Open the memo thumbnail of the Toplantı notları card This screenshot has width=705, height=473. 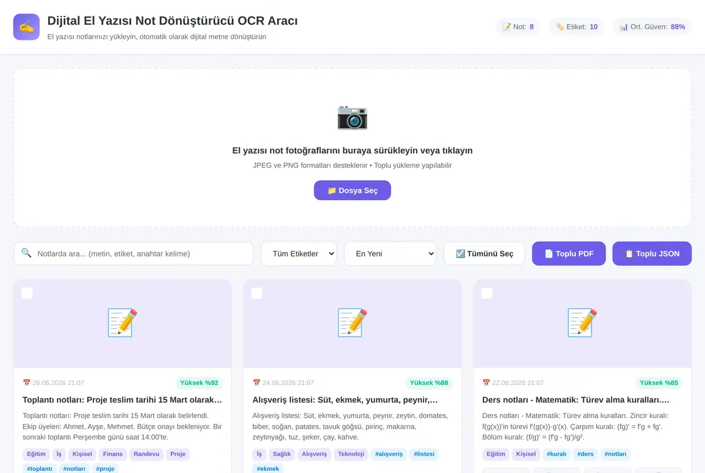tap(122, 323)
